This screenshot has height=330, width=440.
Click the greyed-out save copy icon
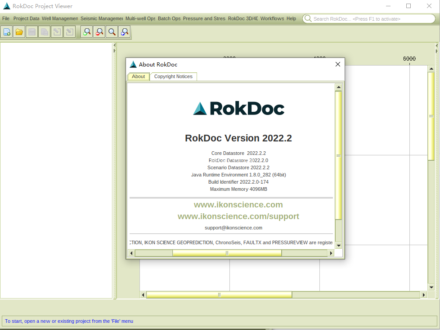point(45,32)
